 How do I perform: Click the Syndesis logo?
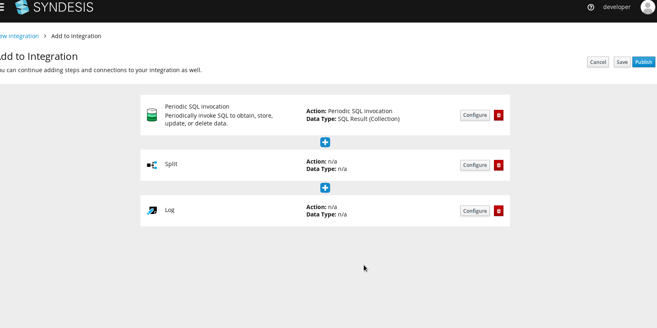click(x=54, y=7)
